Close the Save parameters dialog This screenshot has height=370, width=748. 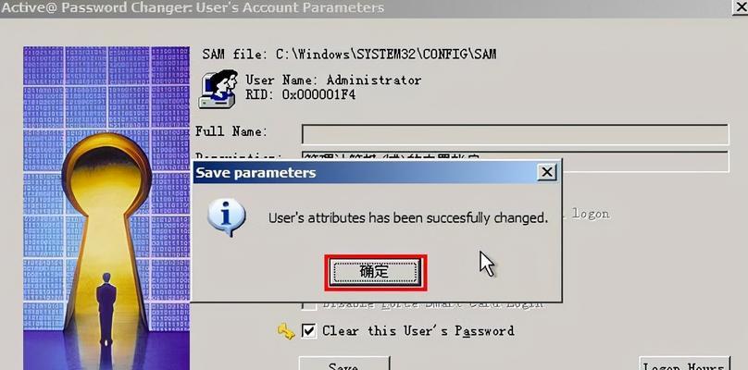pyautogui.click(x=547, y=172)
